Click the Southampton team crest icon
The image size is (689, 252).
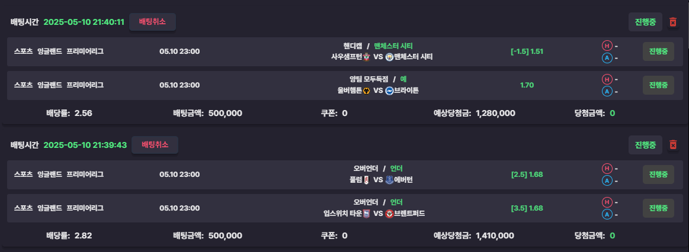(x=367, y=57)
